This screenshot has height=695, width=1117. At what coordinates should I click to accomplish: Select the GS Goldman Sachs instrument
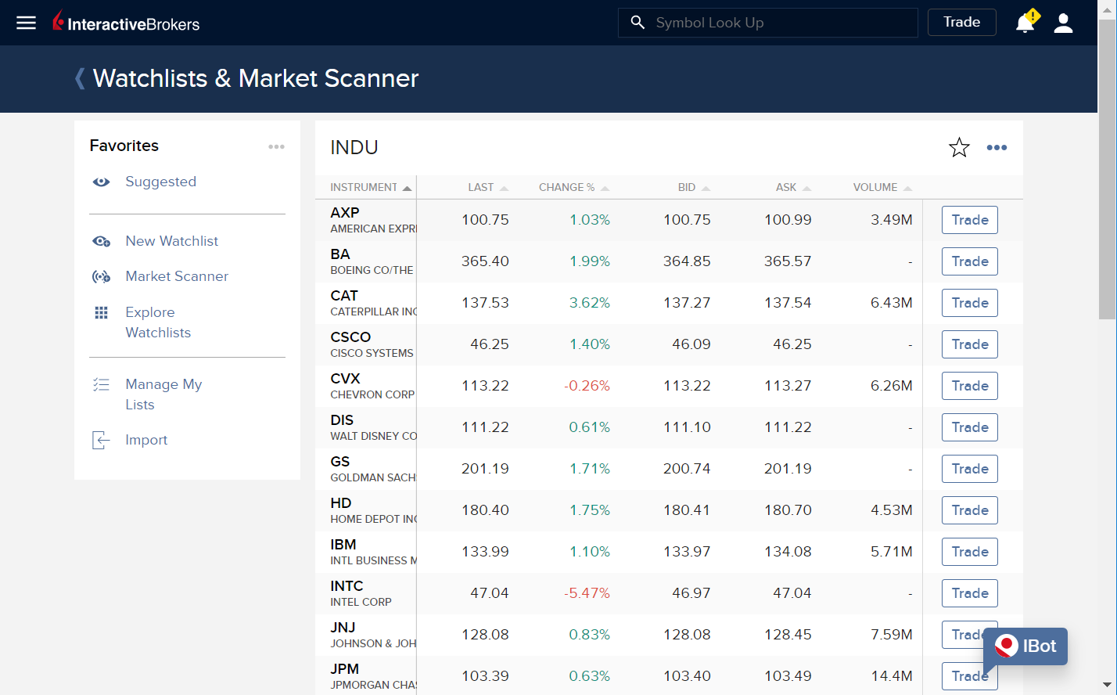373,469
